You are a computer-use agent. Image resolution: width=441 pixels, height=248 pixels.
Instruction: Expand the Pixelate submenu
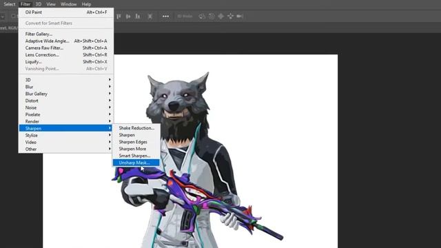(66, 114)
